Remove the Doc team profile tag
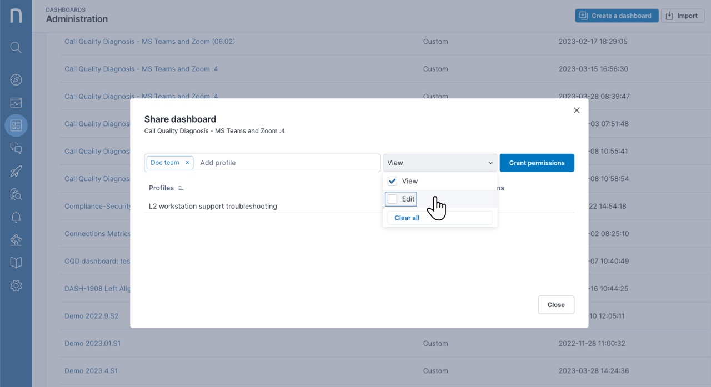 click(x=187, y=162)
